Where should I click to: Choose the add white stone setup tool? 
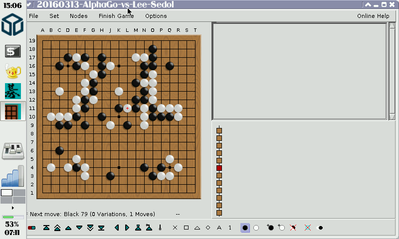[x=281, y=228]
